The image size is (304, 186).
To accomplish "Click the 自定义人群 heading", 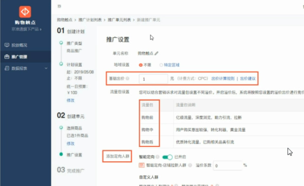I will click(x=149, y=177).
